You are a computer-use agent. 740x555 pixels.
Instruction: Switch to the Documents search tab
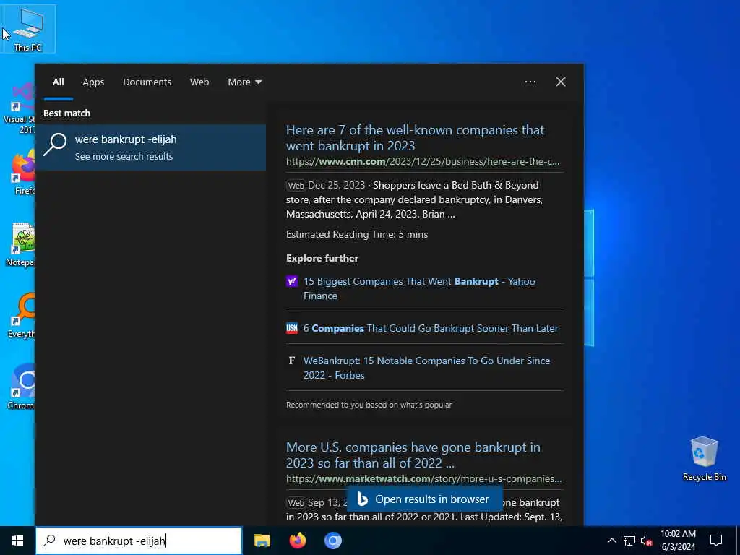147,82
